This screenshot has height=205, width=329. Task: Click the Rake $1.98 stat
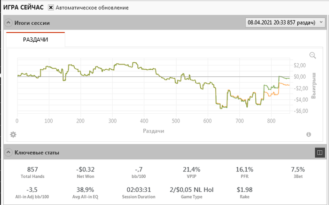click(x=244, y=193)
